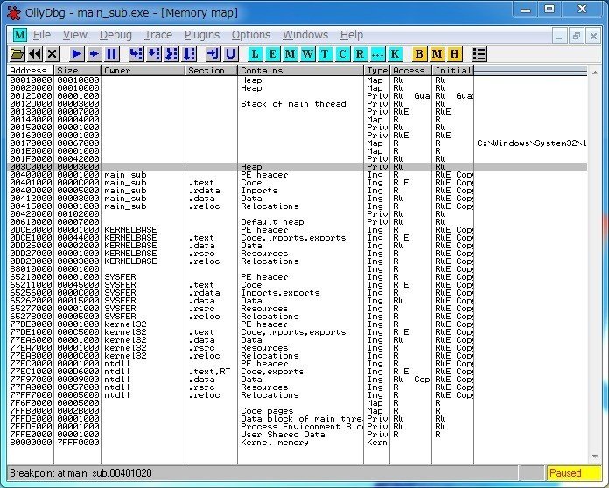Open the Plugins menu
Viewport: 609px width, 488px height.
pos(202,35)
